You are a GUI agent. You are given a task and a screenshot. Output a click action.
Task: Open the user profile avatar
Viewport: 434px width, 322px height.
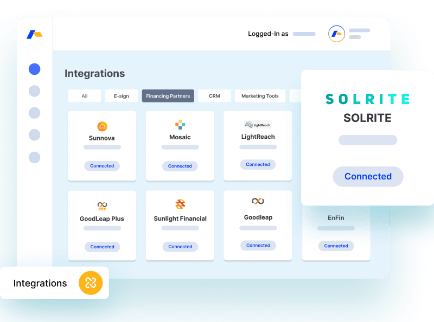click(336, 34)
